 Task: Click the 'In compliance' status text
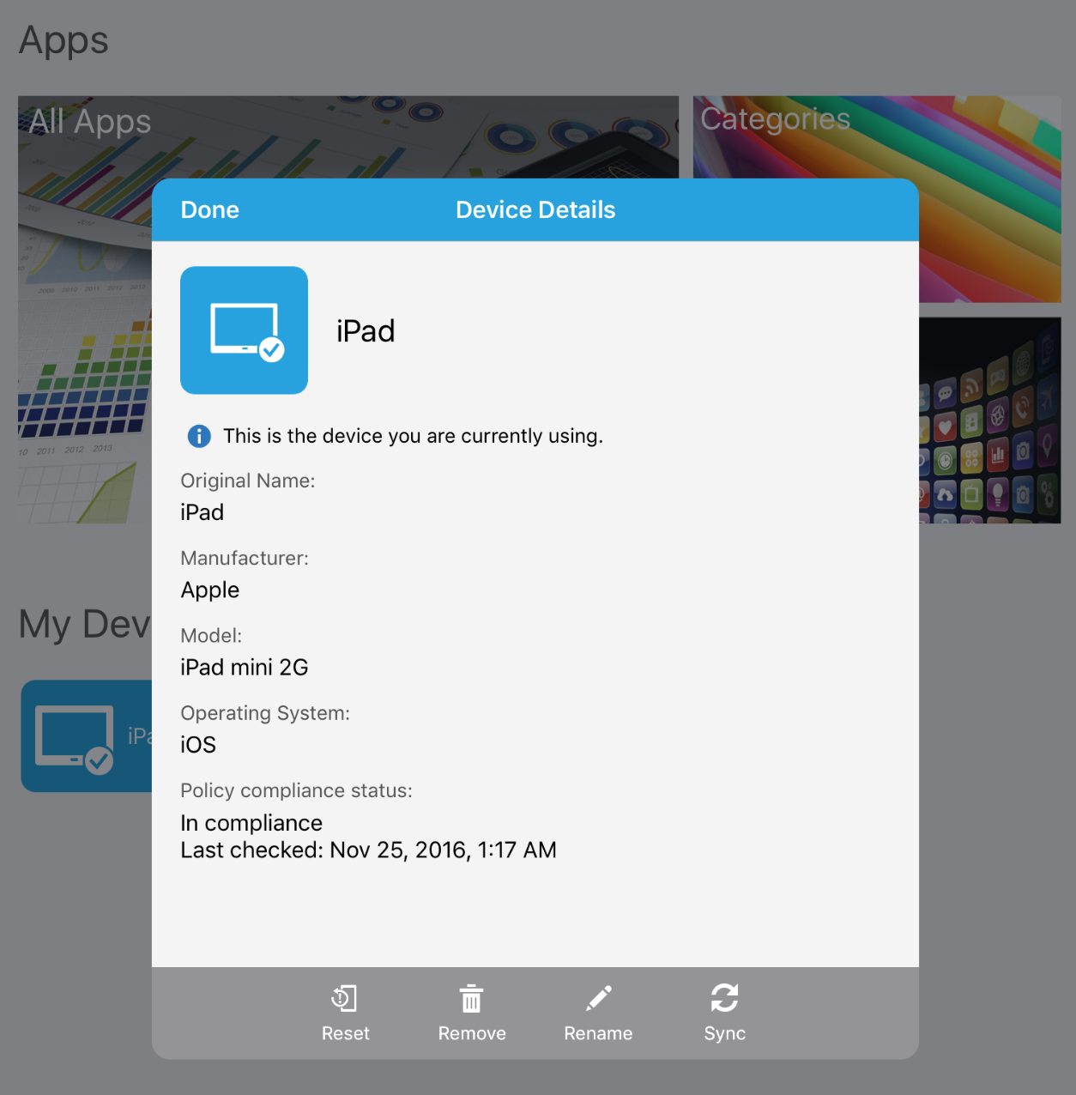pyautogui.click(x=251, y=823)
